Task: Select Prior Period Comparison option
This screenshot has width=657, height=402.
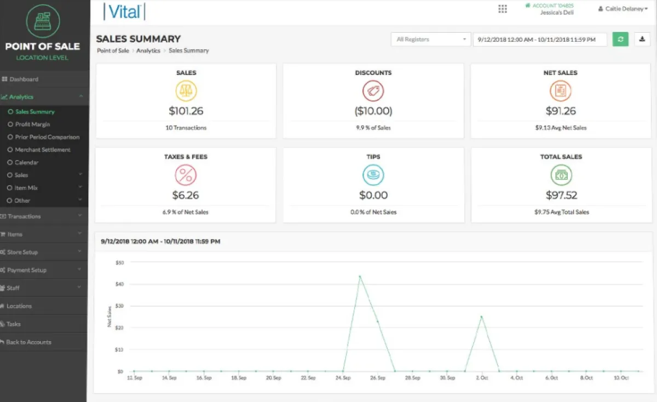Action: pyautogui.click(x=47, y=137)
